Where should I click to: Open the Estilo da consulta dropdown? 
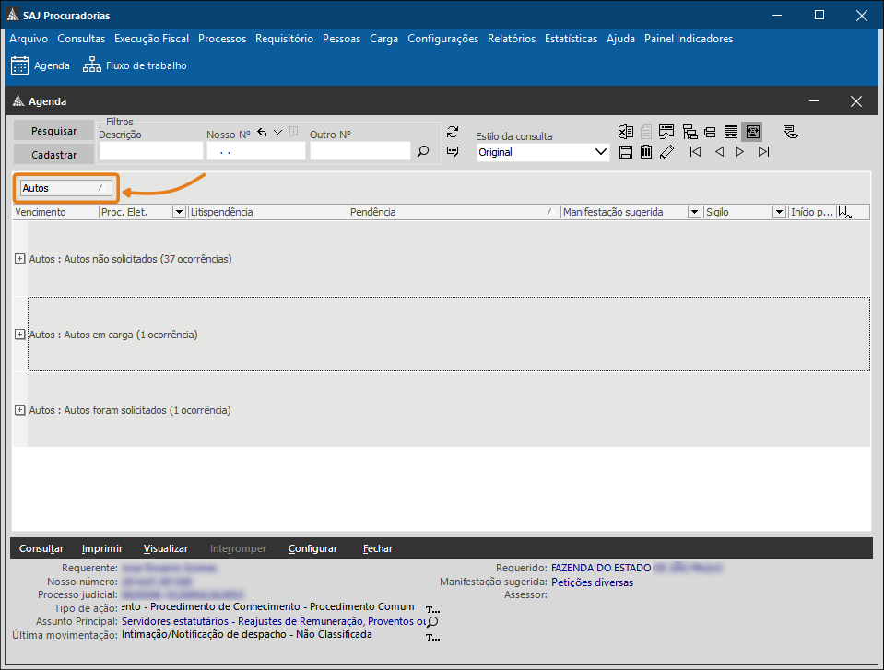point(601,152)
